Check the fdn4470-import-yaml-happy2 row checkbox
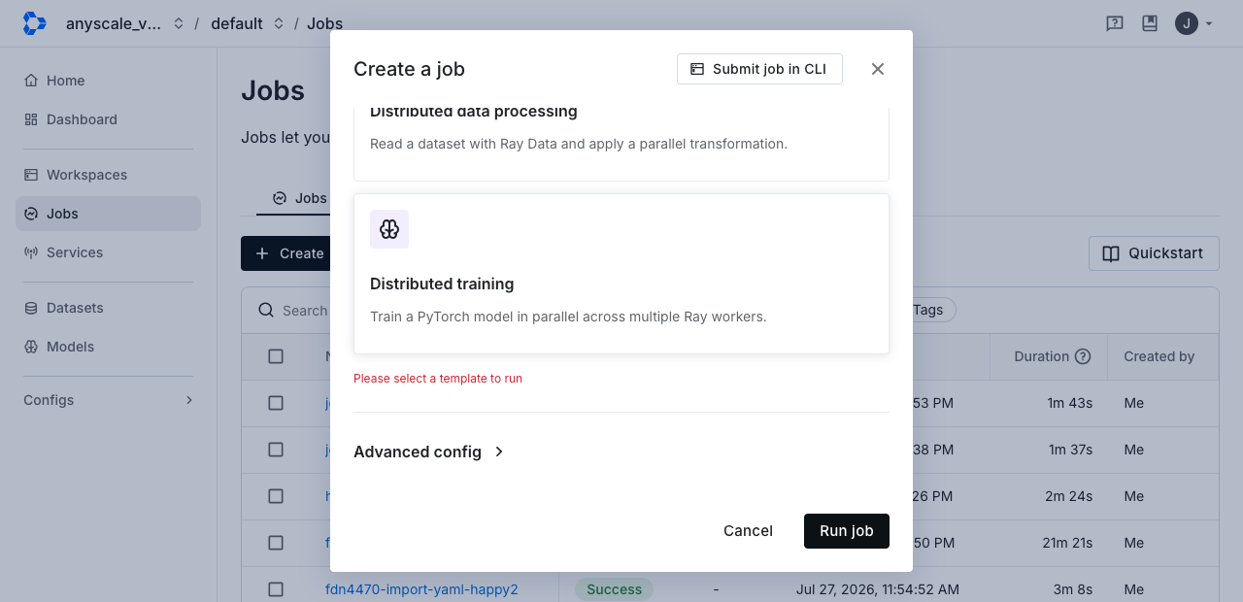 coord(276,589)
